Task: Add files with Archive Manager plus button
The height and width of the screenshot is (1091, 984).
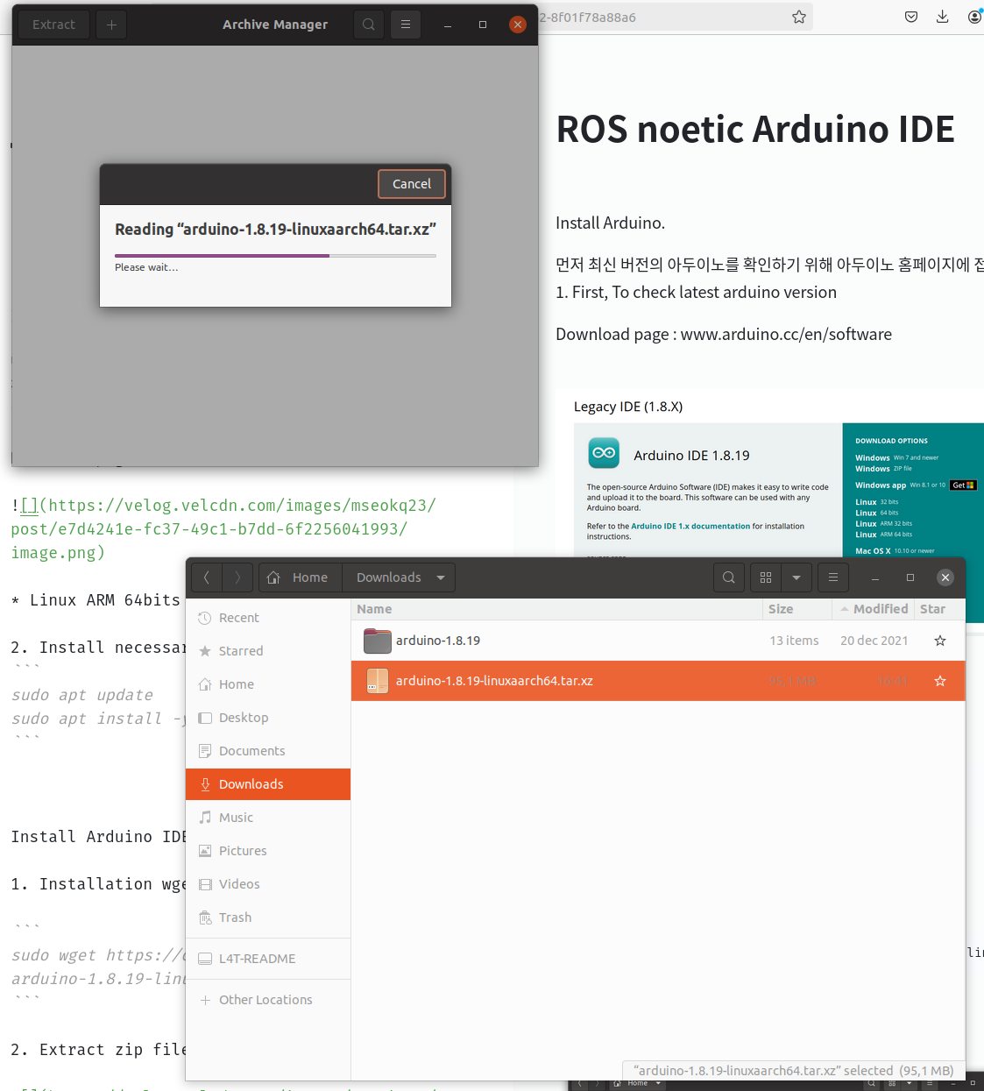Action: click(x=111, y=25)
